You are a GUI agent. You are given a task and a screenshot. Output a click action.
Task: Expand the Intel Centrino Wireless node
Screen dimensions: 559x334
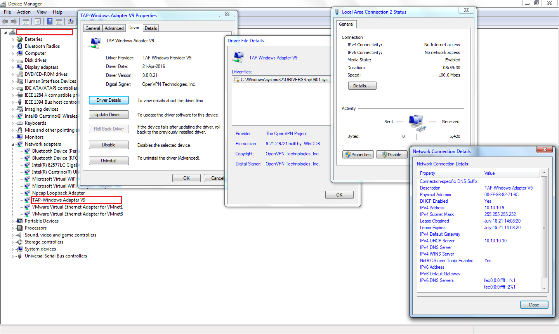click(13, 117)
